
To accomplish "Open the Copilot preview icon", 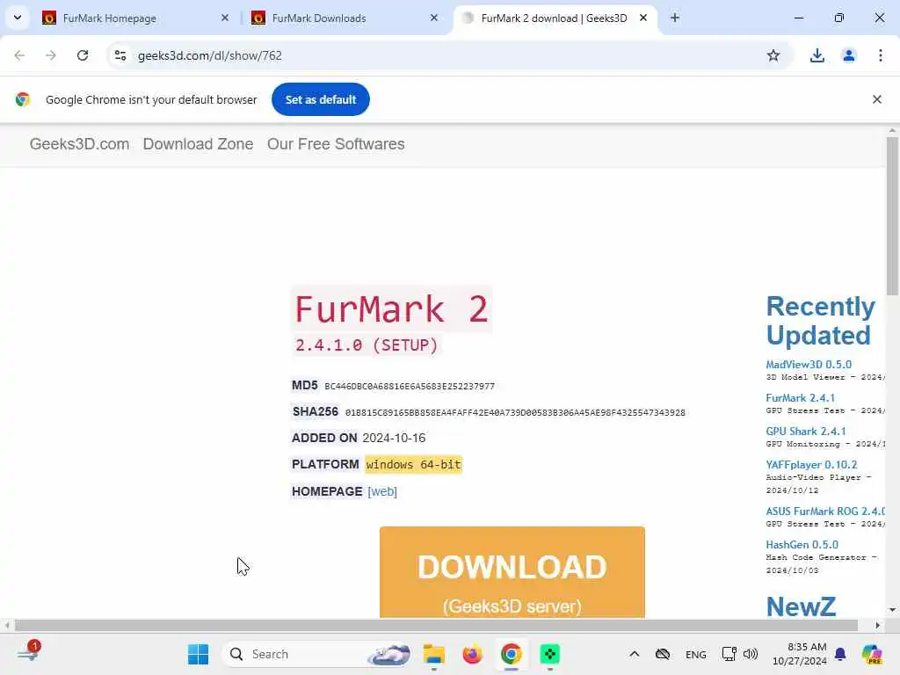I will click(x=872, y=654).
